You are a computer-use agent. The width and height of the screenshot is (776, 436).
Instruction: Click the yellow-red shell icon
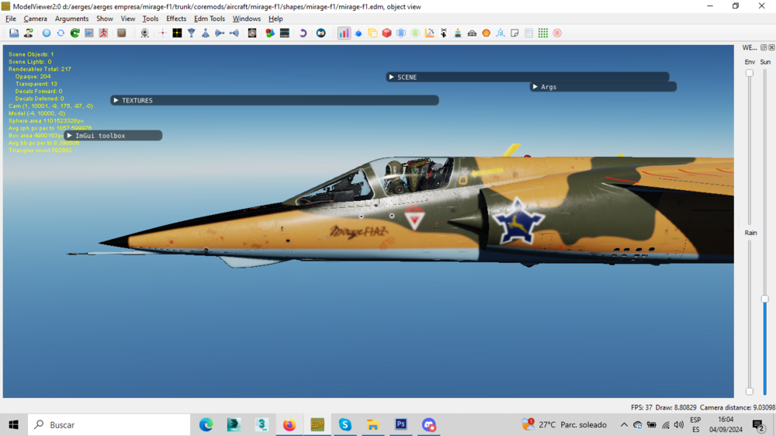[487, 33]
